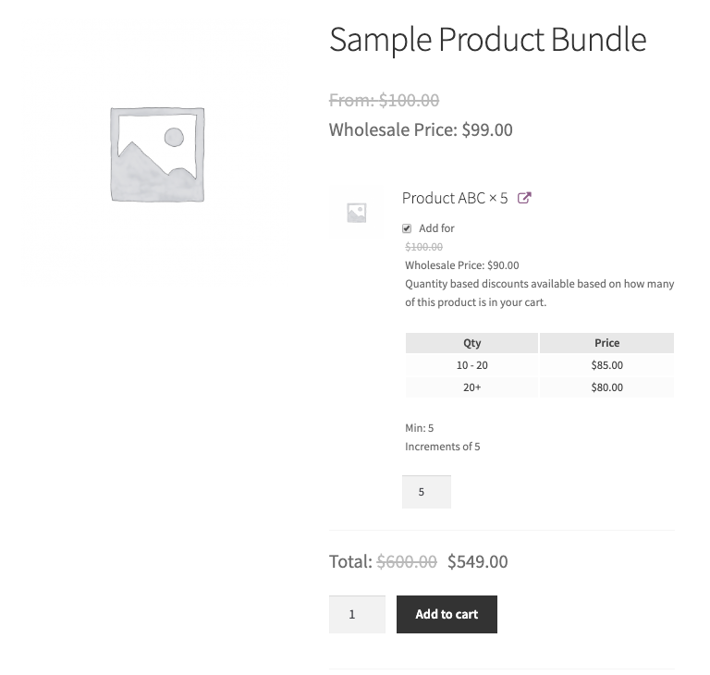Select the 10 - 20 quantity row

pos(471,365)
